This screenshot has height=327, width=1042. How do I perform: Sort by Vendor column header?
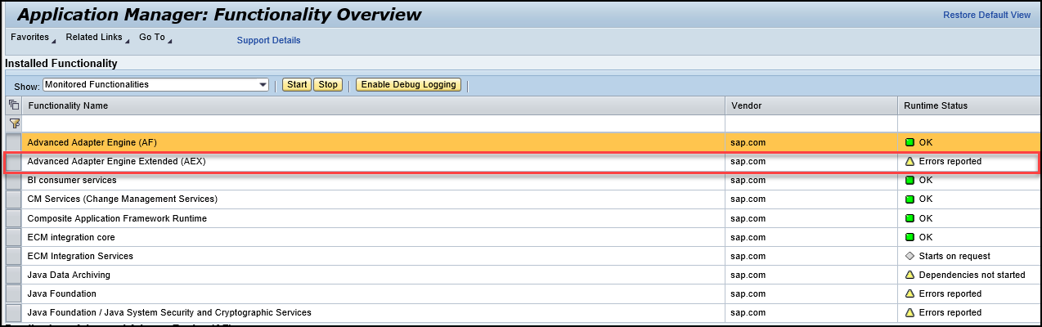click(x=811, y=105)
